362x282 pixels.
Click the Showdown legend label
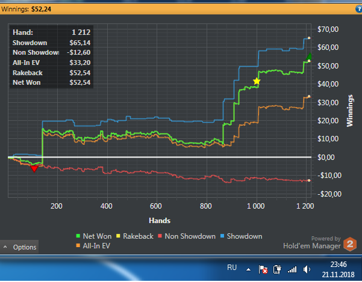(x=245, y=236)
